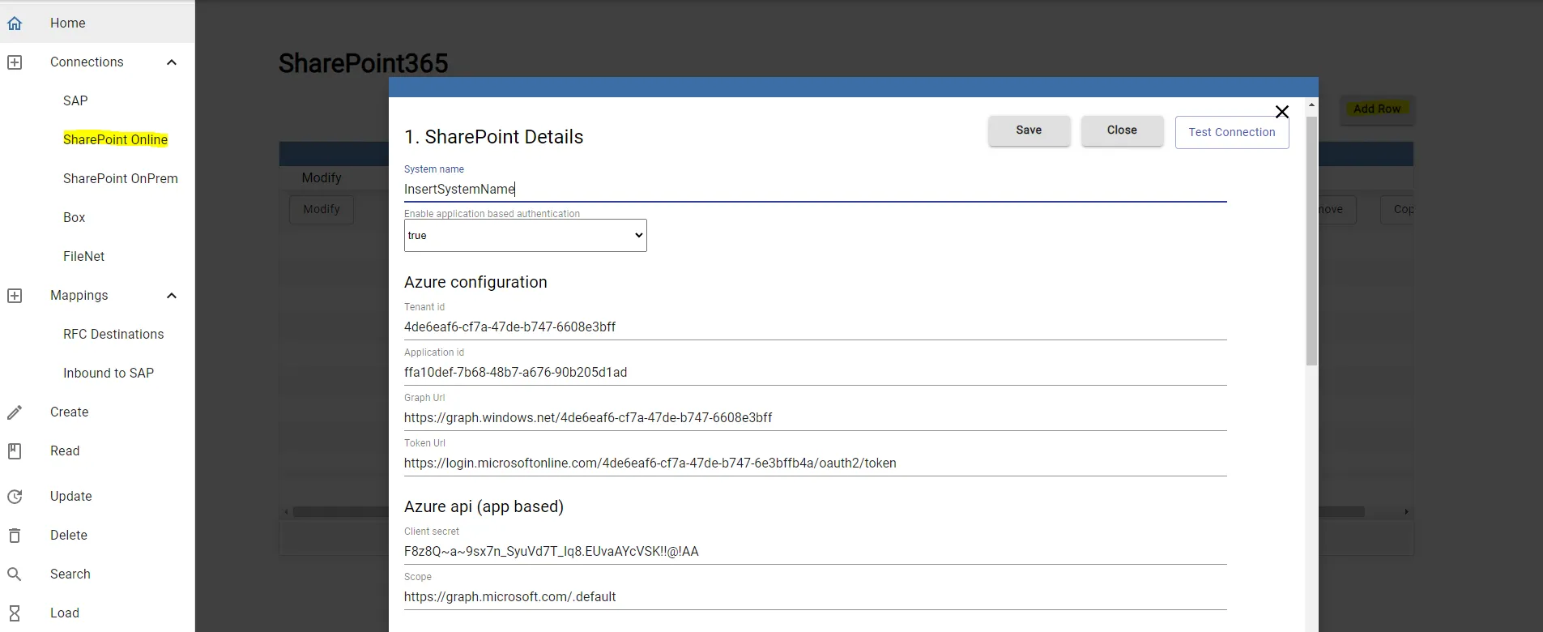Click the Modify column header
Viewport: 1543px width, 632px height.
(x=322, y=178)
